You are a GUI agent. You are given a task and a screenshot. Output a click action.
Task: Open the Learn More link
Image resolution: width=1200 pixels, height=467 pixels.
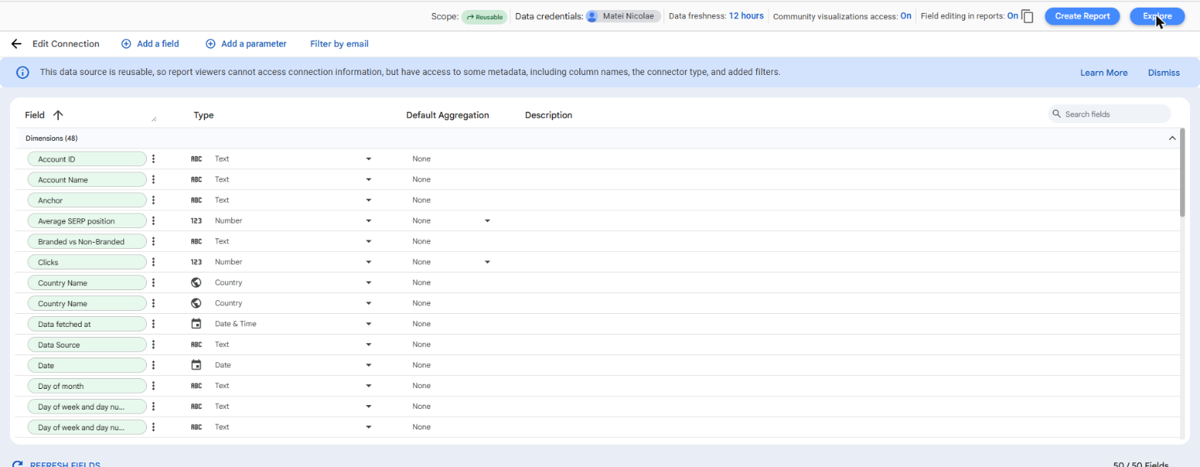point(1104,73)
